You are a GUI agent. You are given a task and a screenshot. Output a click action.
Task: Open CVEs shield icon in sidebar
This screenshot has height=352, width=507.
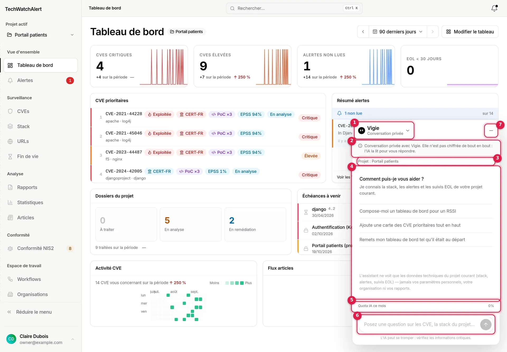pyautogui.click(x=10, y=111)
